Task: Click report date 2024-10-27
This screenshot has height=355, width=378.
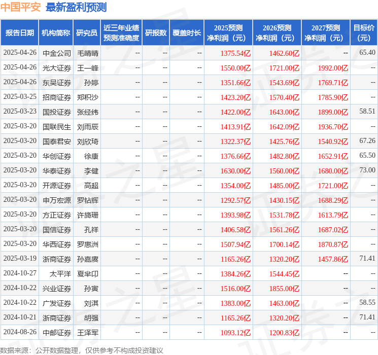Action: point(20,273)
